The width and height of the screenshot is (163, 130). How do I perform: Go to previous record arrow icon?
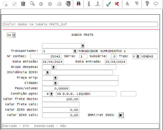click(41, 4)
